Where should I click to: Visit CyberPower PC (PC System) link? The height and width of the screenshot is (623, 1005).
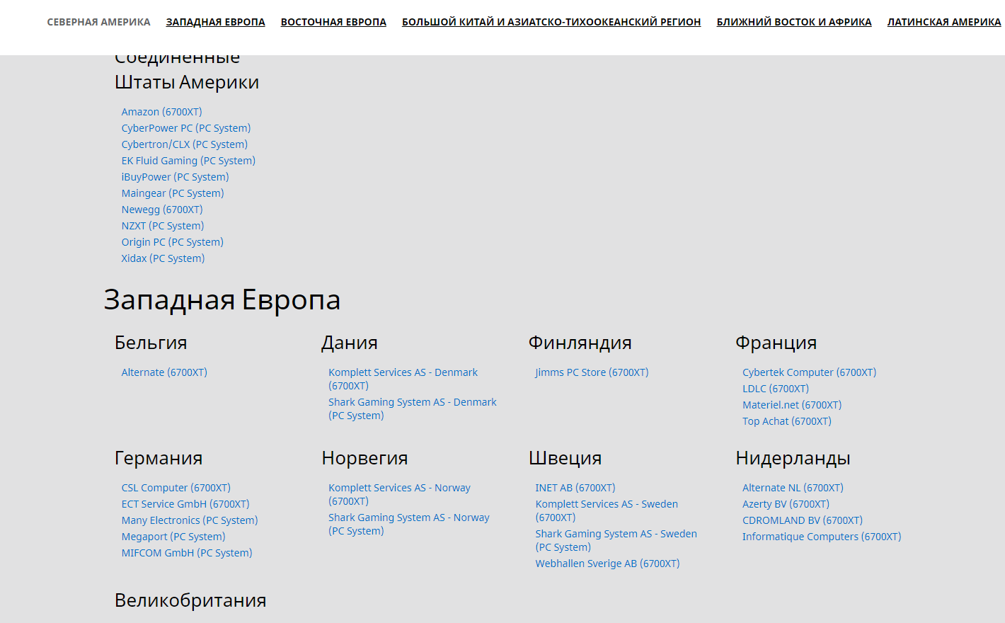coord(186,128)
